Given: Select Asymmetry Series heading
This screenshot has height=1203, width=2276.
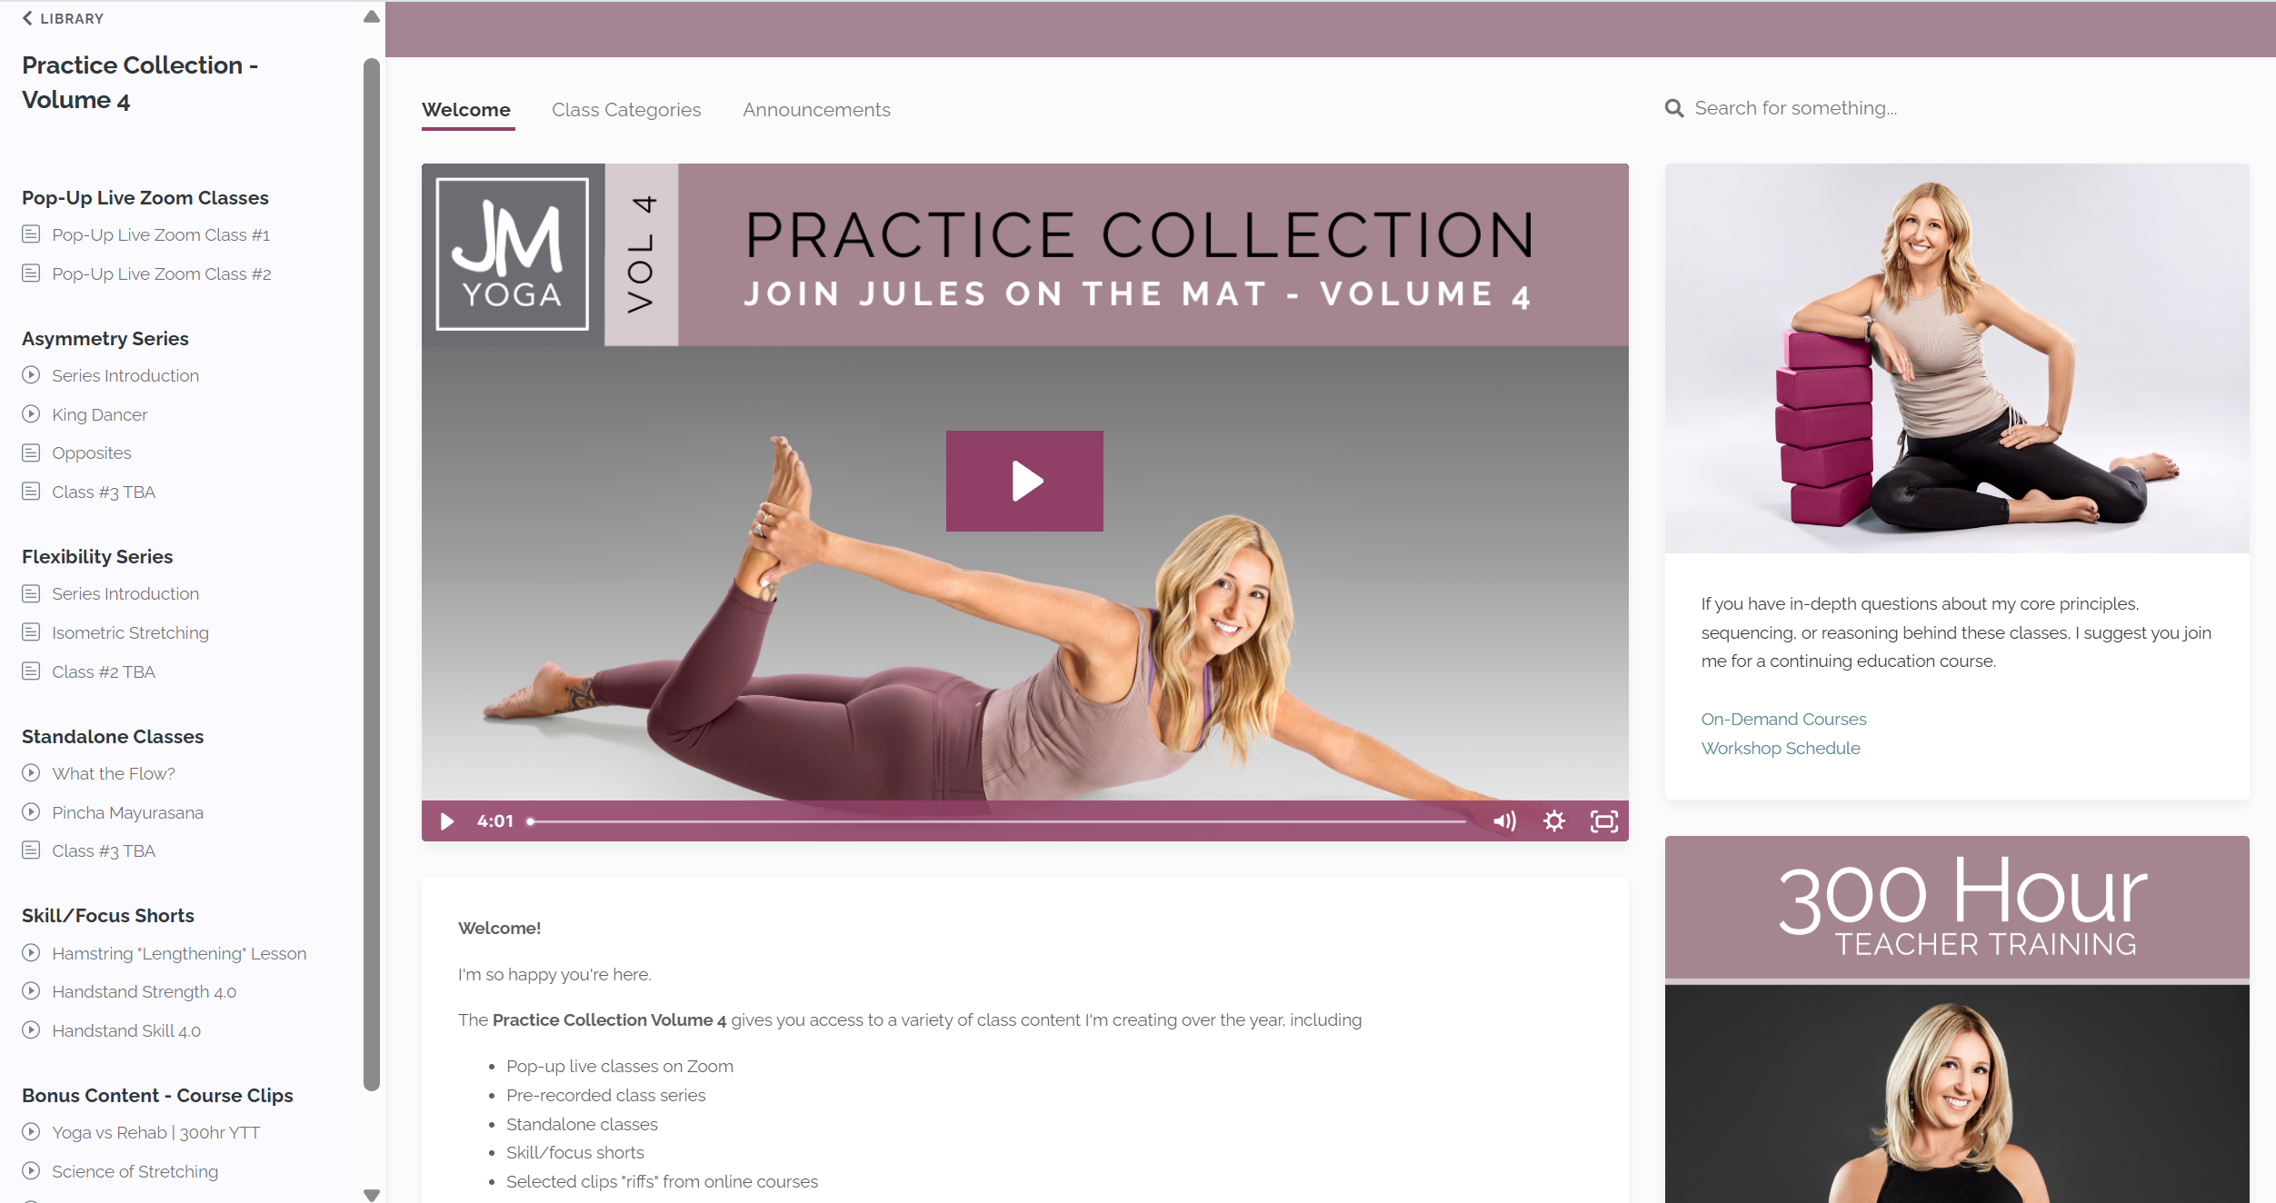Looking at the screenshot, I should coord(105,338).
